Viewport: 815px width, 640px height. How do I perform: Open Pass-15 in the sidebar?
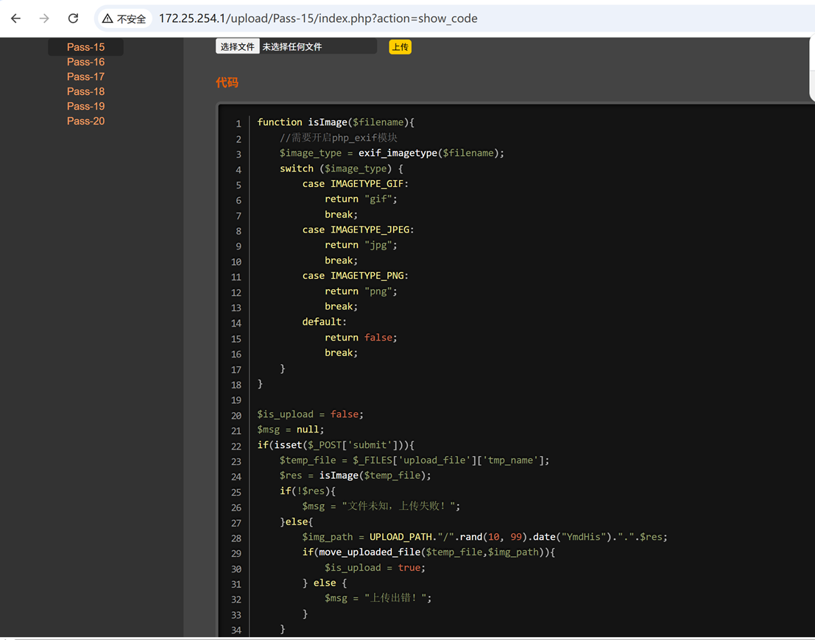point(85,47)
